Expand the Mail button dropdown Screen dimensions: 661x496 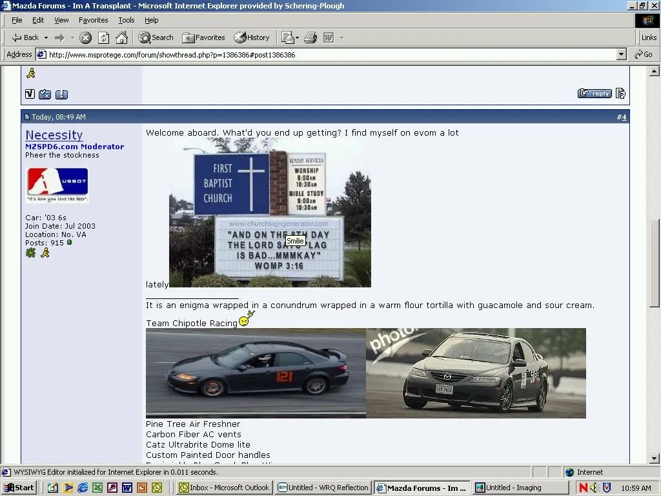tap(298, 37)
